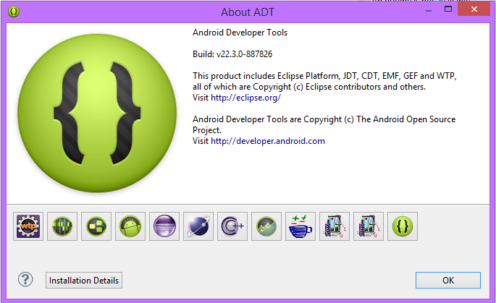Click the blue coffee cup feature icon
The height and width of the screenshot is (303, 496).
pos(300,226)
